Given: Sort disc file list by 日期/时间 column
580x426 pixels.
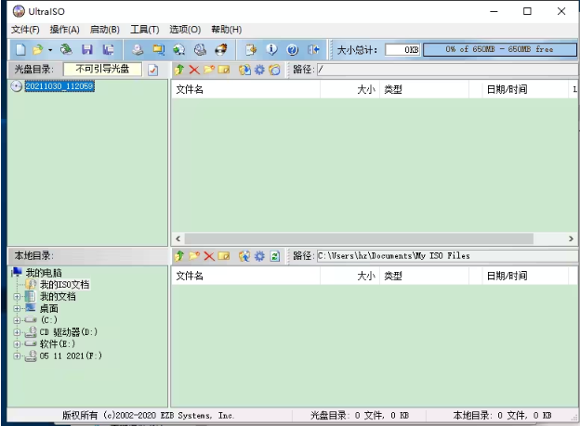Looking at the screenshot, I should 525,89.
